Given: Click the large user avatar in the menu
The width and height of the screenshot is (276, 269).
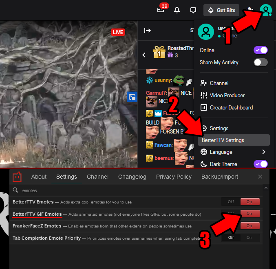Looking at the screenshot, I should 206,32.
